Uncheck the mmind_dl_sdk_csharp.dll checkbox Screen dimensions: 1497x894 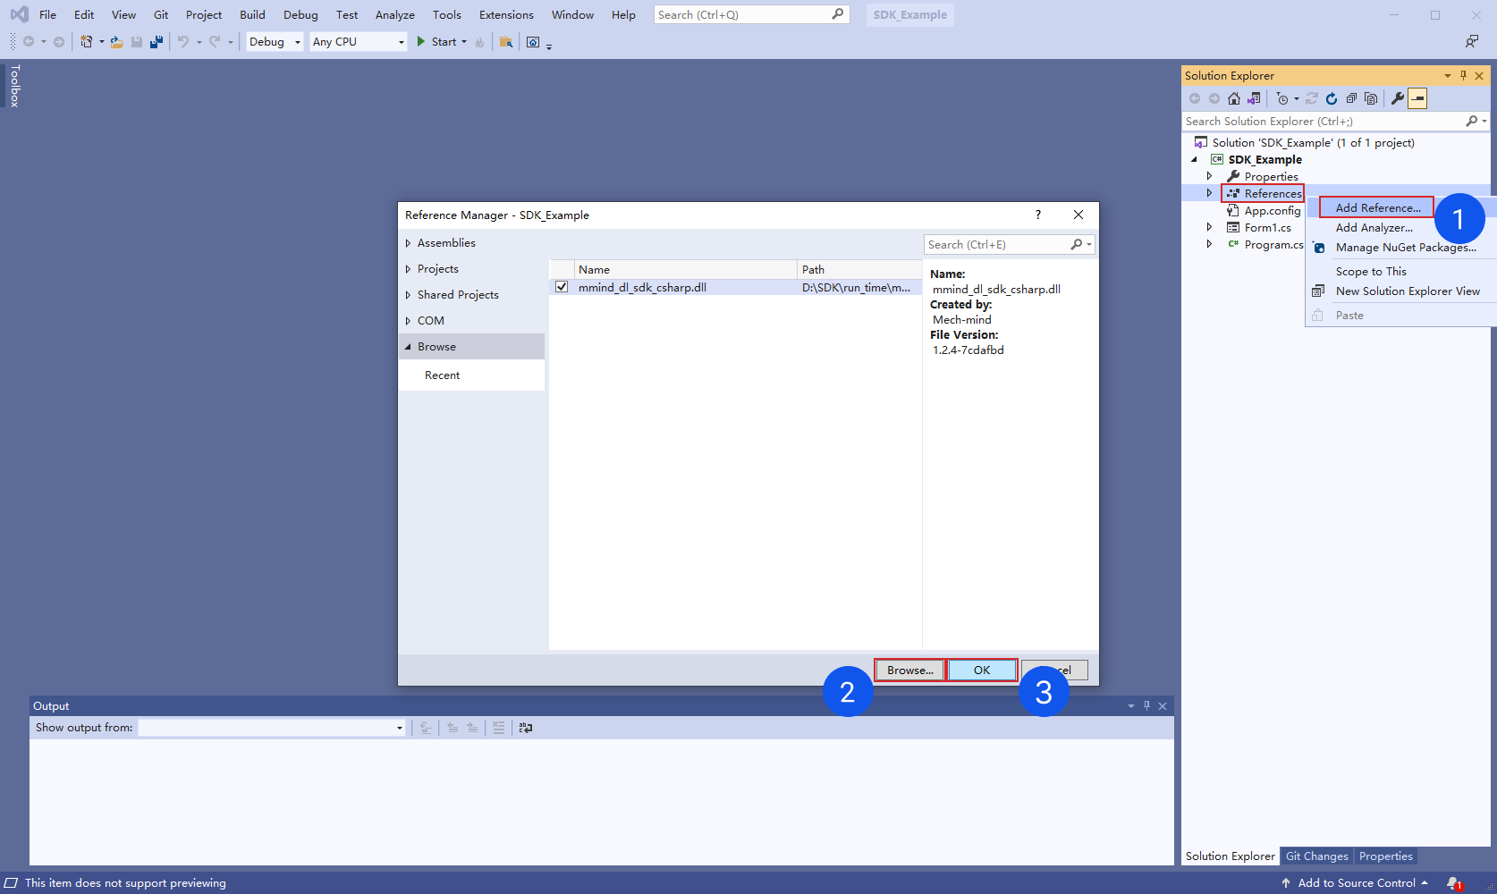pyautogui.click(x=562, y=287)
